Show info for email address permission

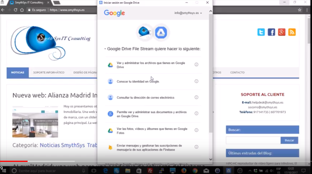196,97
